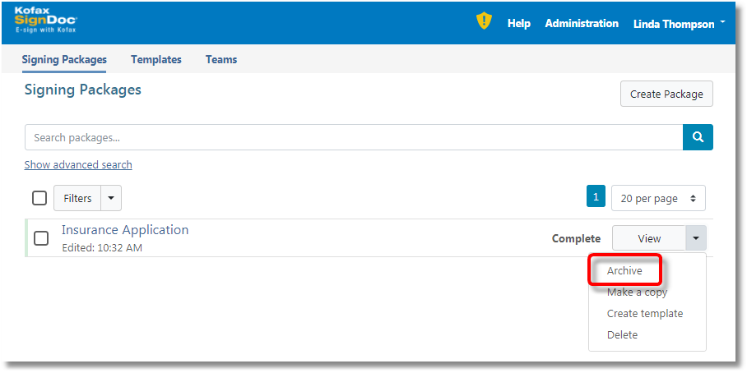This screenshot has height=373, width=747.
Task: Open the 20 per page selector
Action: (658, 198)
